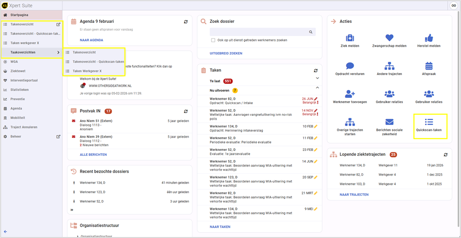Open the Andere trajecten action
Viewport: 461px width, 238px height.
389,69
